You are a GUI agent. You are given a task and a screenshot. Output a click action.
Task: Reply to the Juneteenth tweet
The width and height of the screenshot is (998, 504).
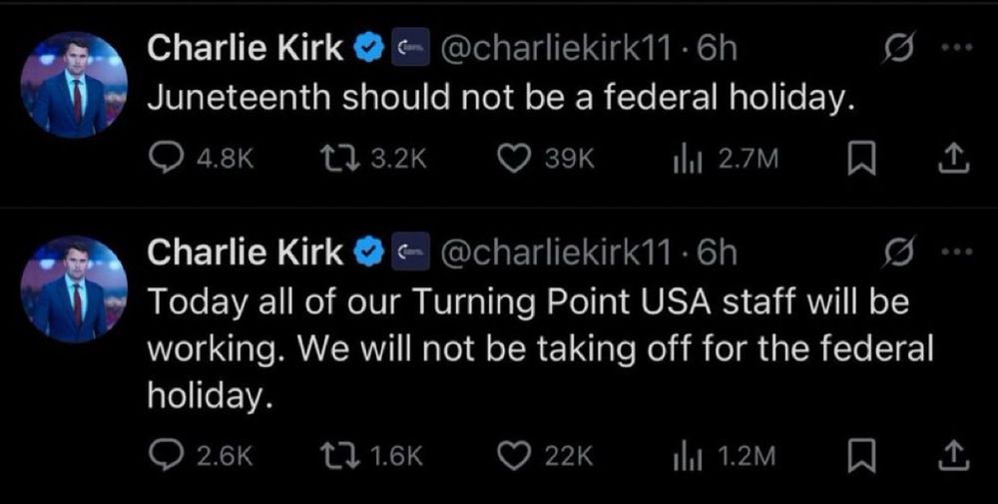[x=164, y=159]
